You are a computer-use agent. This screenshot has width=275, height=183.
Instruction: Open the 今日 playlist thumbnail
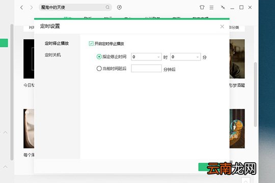[29, 59]
